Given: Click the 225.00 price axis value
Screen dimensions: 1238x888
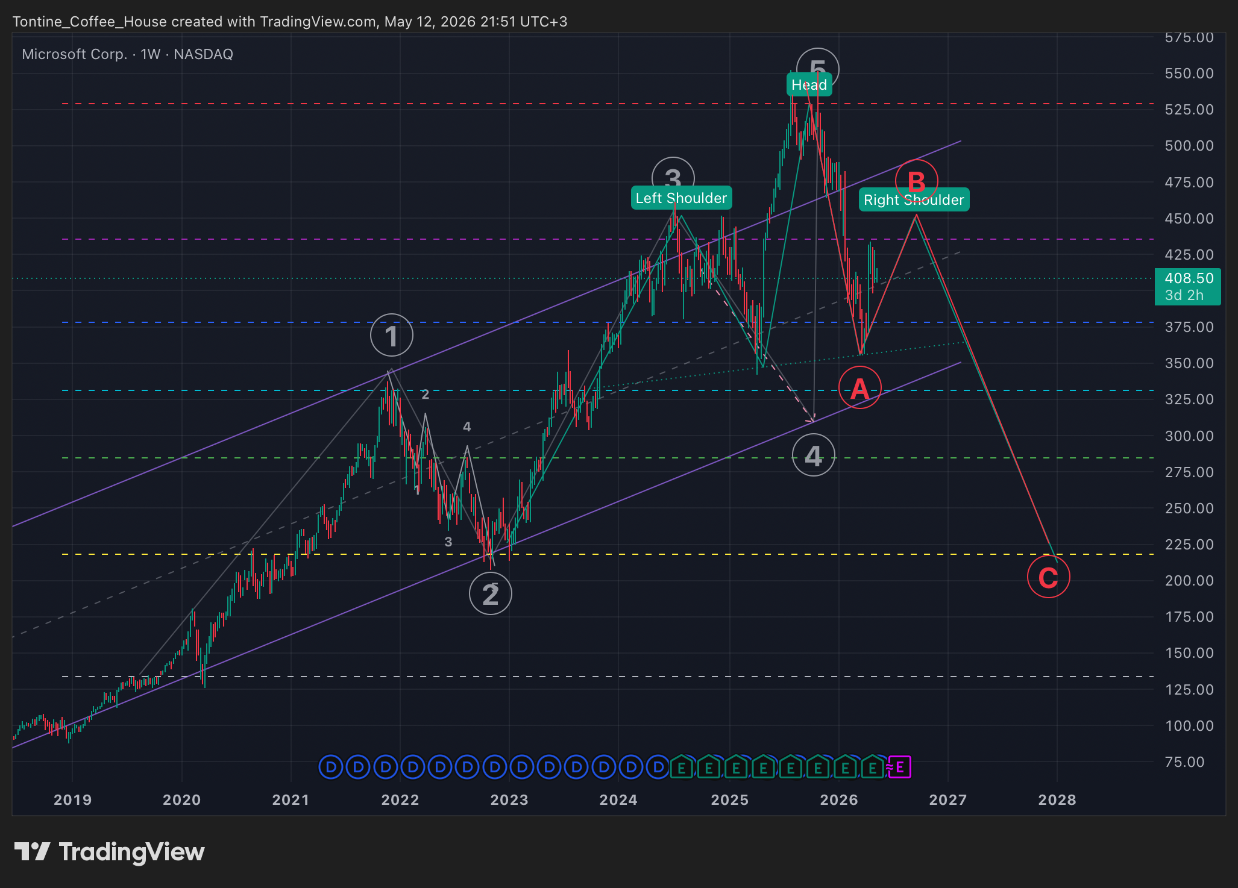Looking at the screenshot, I should click(x=1189, y=545).
